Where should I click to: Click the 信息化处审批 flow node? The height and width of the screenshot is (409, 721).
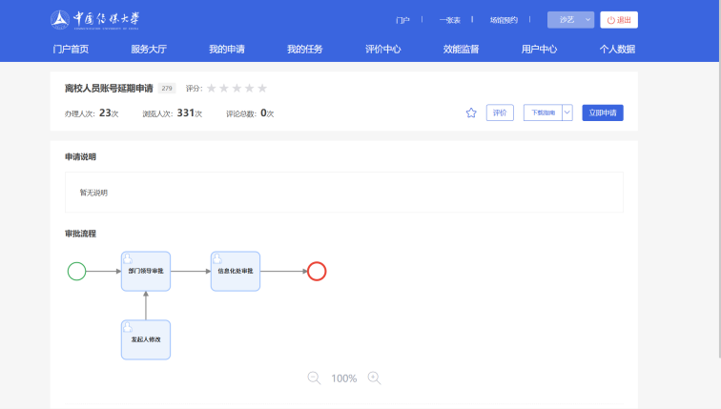coord(236,271)
